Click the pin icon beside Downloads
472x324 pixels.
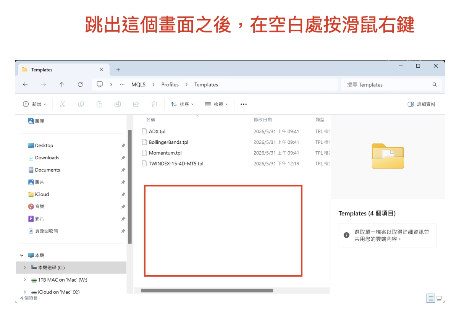[123, 158]
